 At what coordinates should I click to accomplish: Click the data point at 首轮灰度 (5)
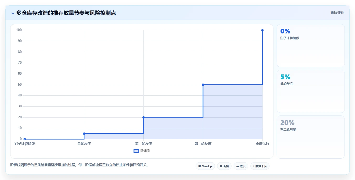coord(84,133)
